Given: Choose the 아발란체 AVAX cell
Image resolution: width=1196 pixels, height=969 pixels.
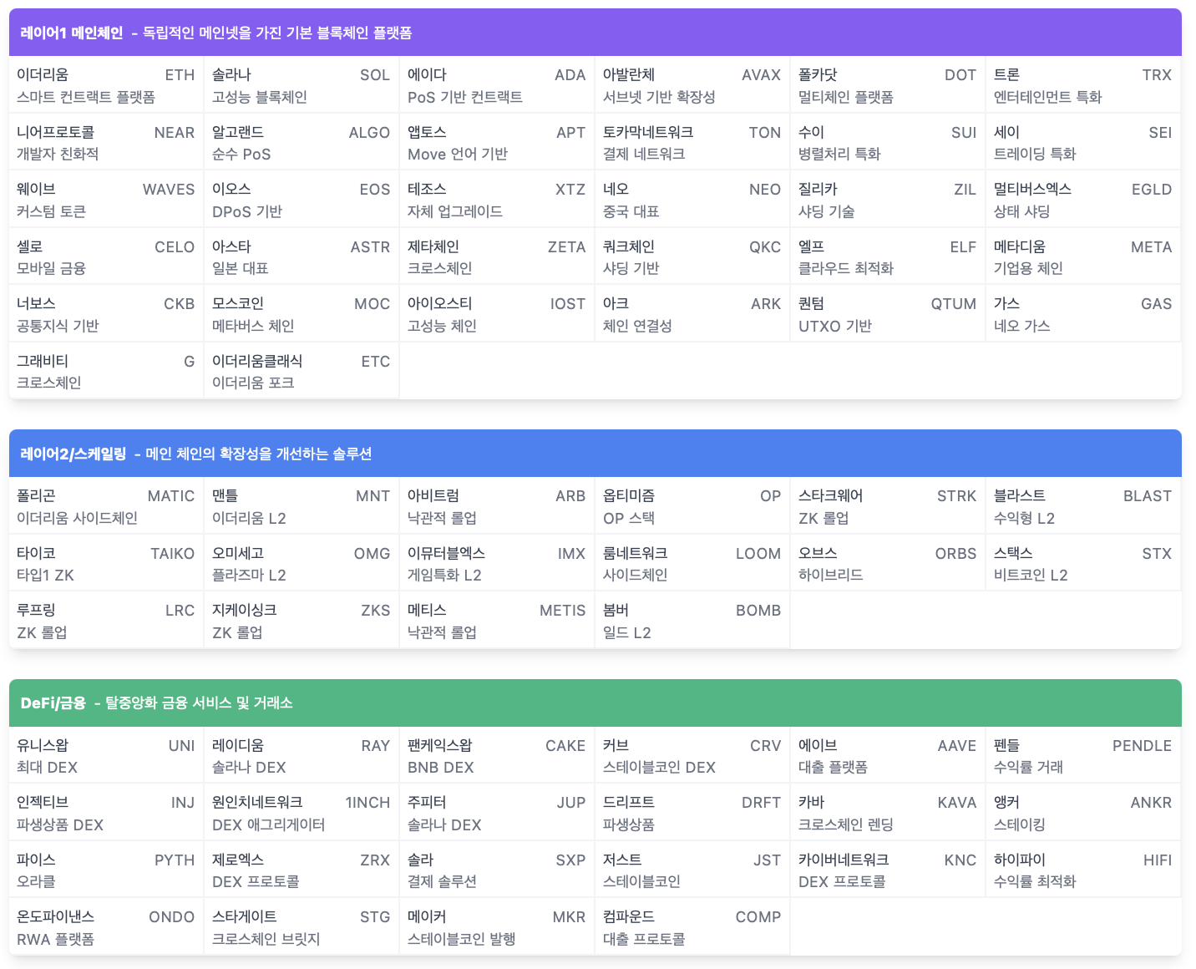Looking at the screenshot, I should [x=692, y=85].
